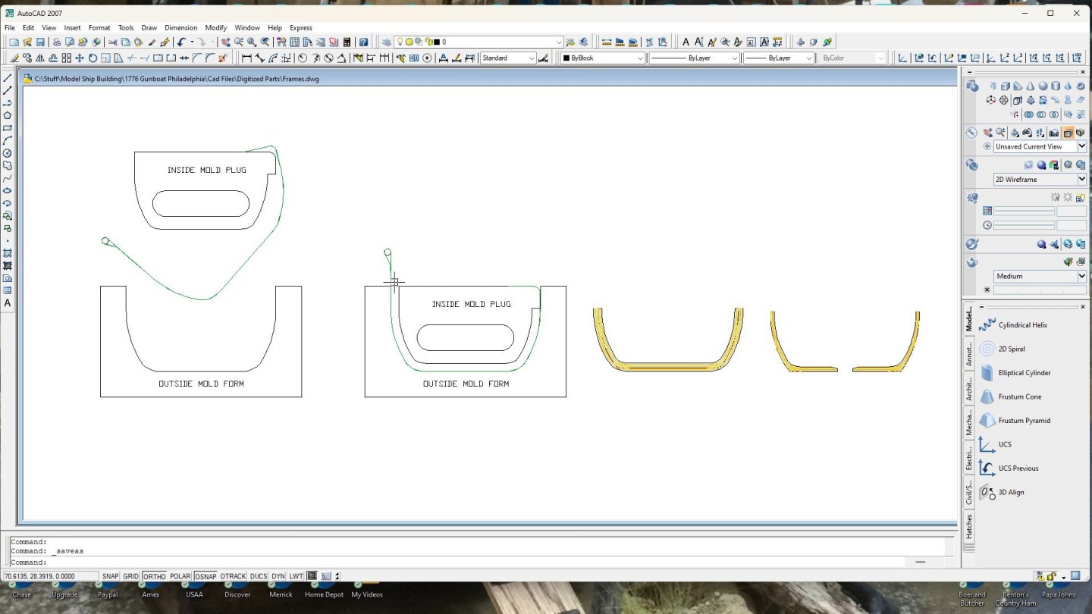The height and width of the screenshot is (614, 1092).
Task: Click the Cylindrical Helix tool palette icon
Action: click(x=987, y=325)
